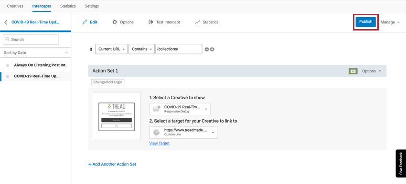Open the Custom Link target dropdown

(183, 133)
